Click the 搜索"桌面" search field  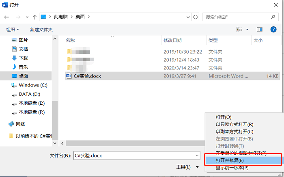point(237,17)
